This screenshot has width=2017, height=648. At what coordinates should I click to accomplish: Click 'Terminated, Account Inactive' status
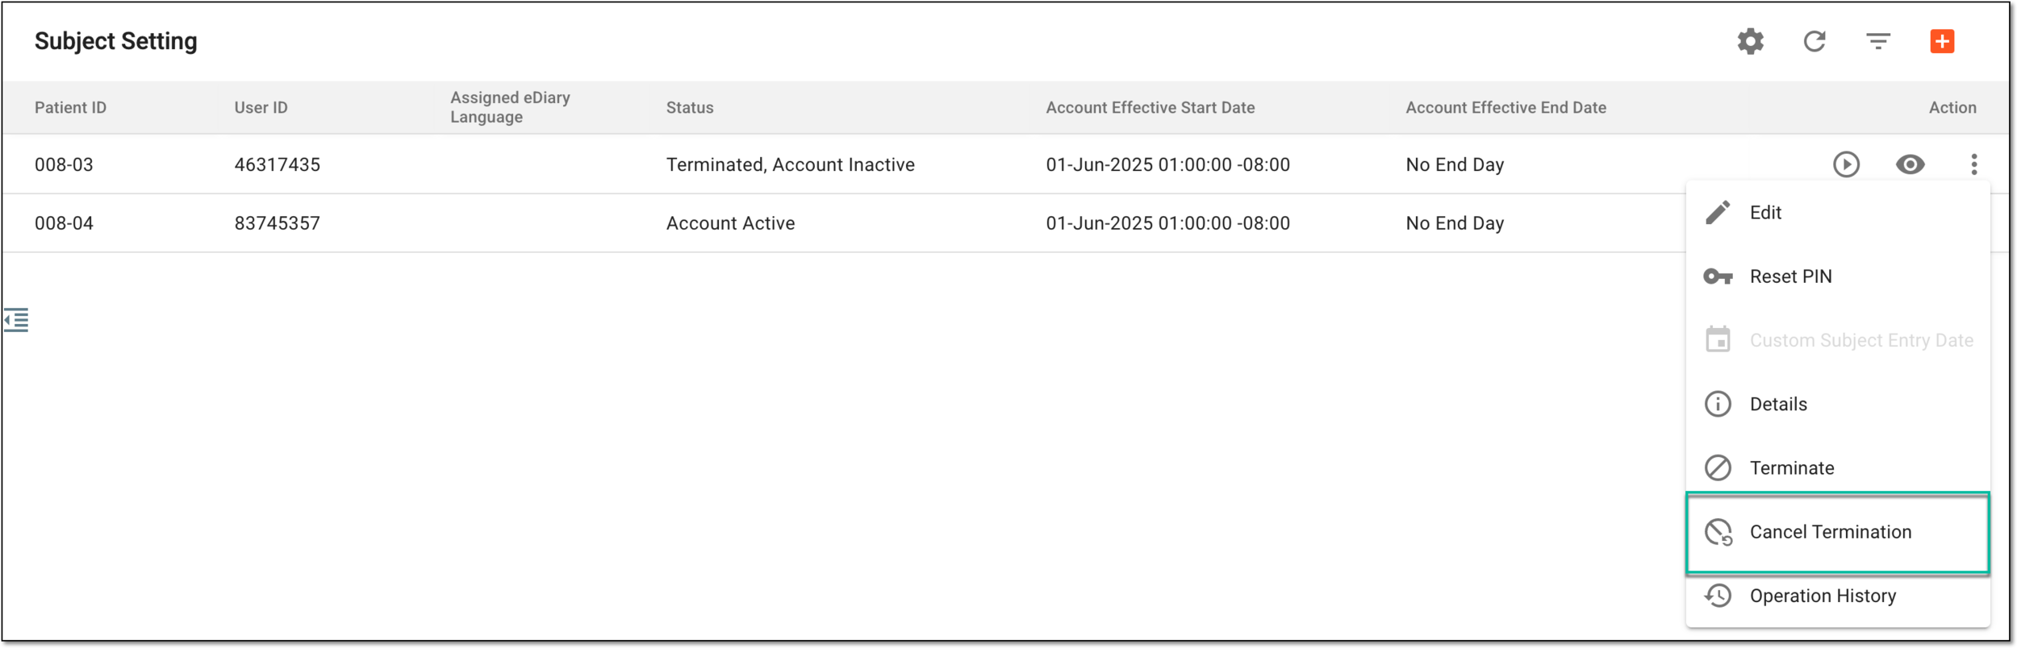(790, 164)
